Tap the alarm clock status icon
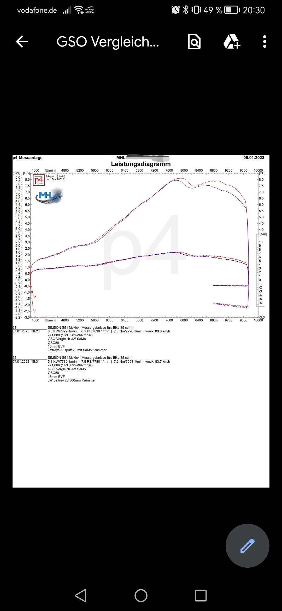This screenshot has height=611, width=282. point(175,10)
